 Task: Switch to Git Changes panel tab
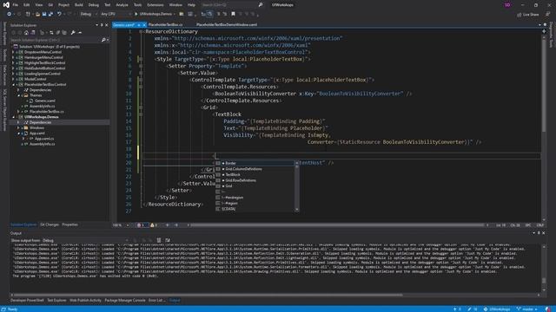(x=50, y=224)
